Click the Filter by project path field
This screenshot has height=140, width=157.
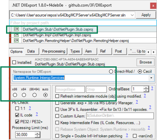[83, 23]
